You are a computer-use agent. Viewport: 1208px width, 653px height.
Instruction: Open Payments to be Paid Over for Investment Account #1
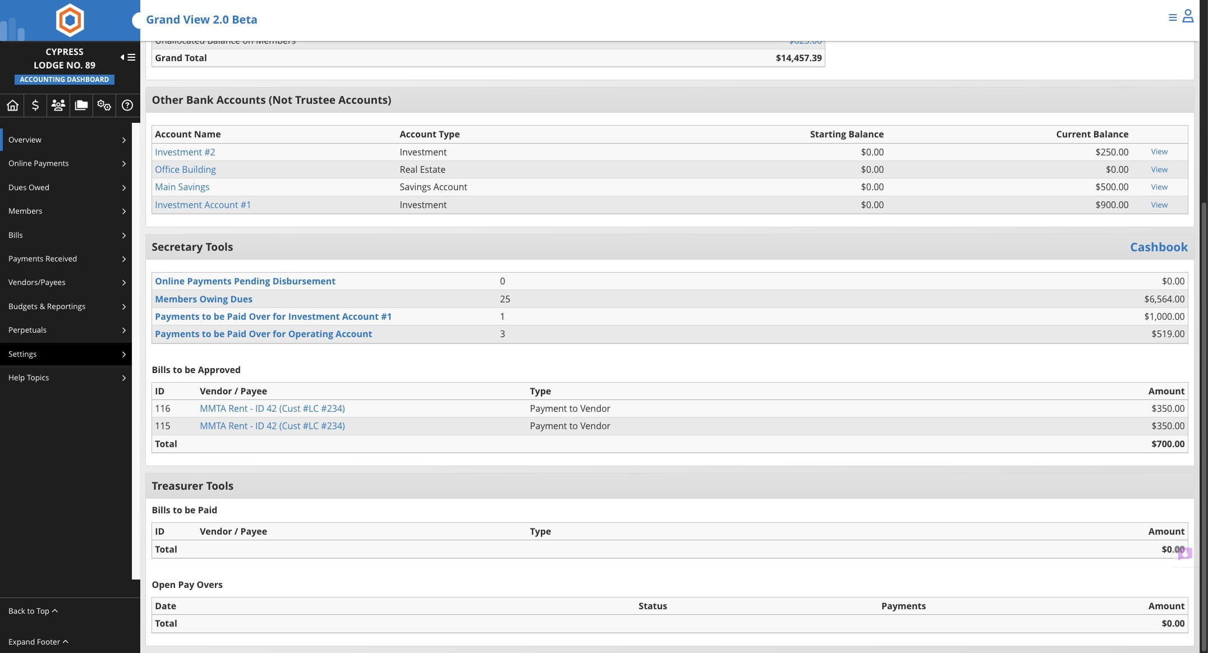pyautogui.click(x=273, y=316)
